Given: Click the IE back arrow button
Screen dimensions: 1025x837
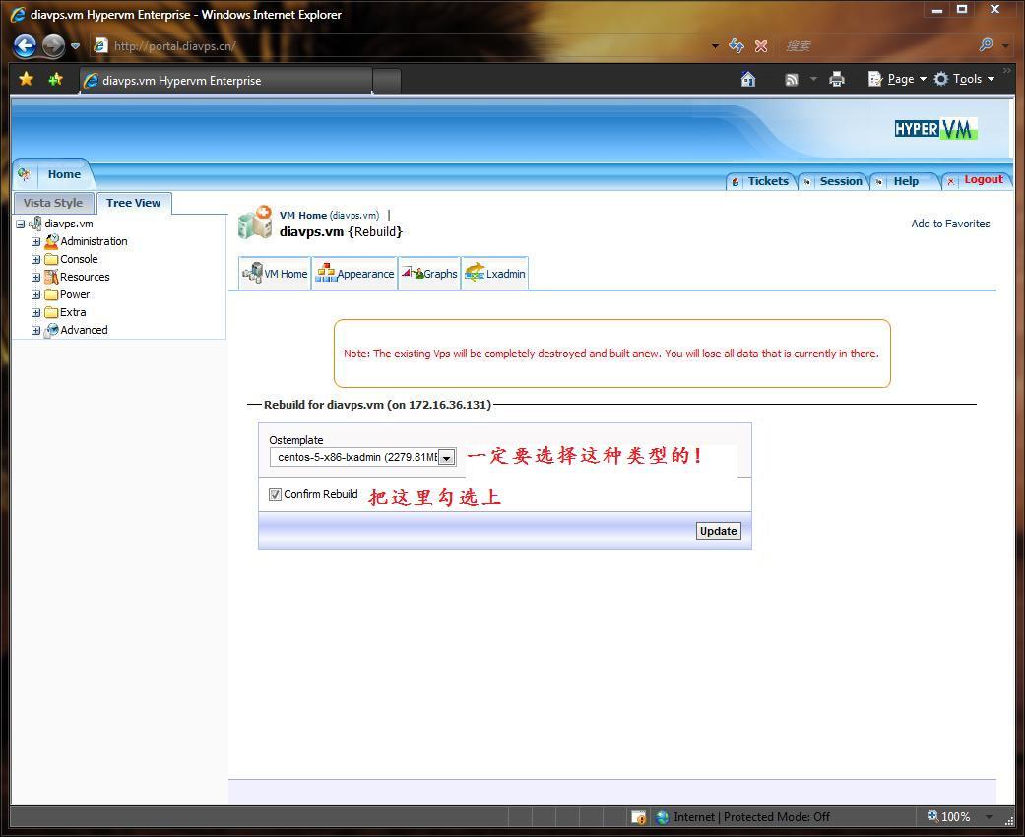Looking at the screenshot, I should pyautogui.click(x=25, y=45).
